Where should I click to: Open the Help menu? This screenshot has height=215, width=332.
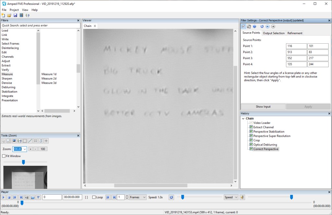(34, 10)
